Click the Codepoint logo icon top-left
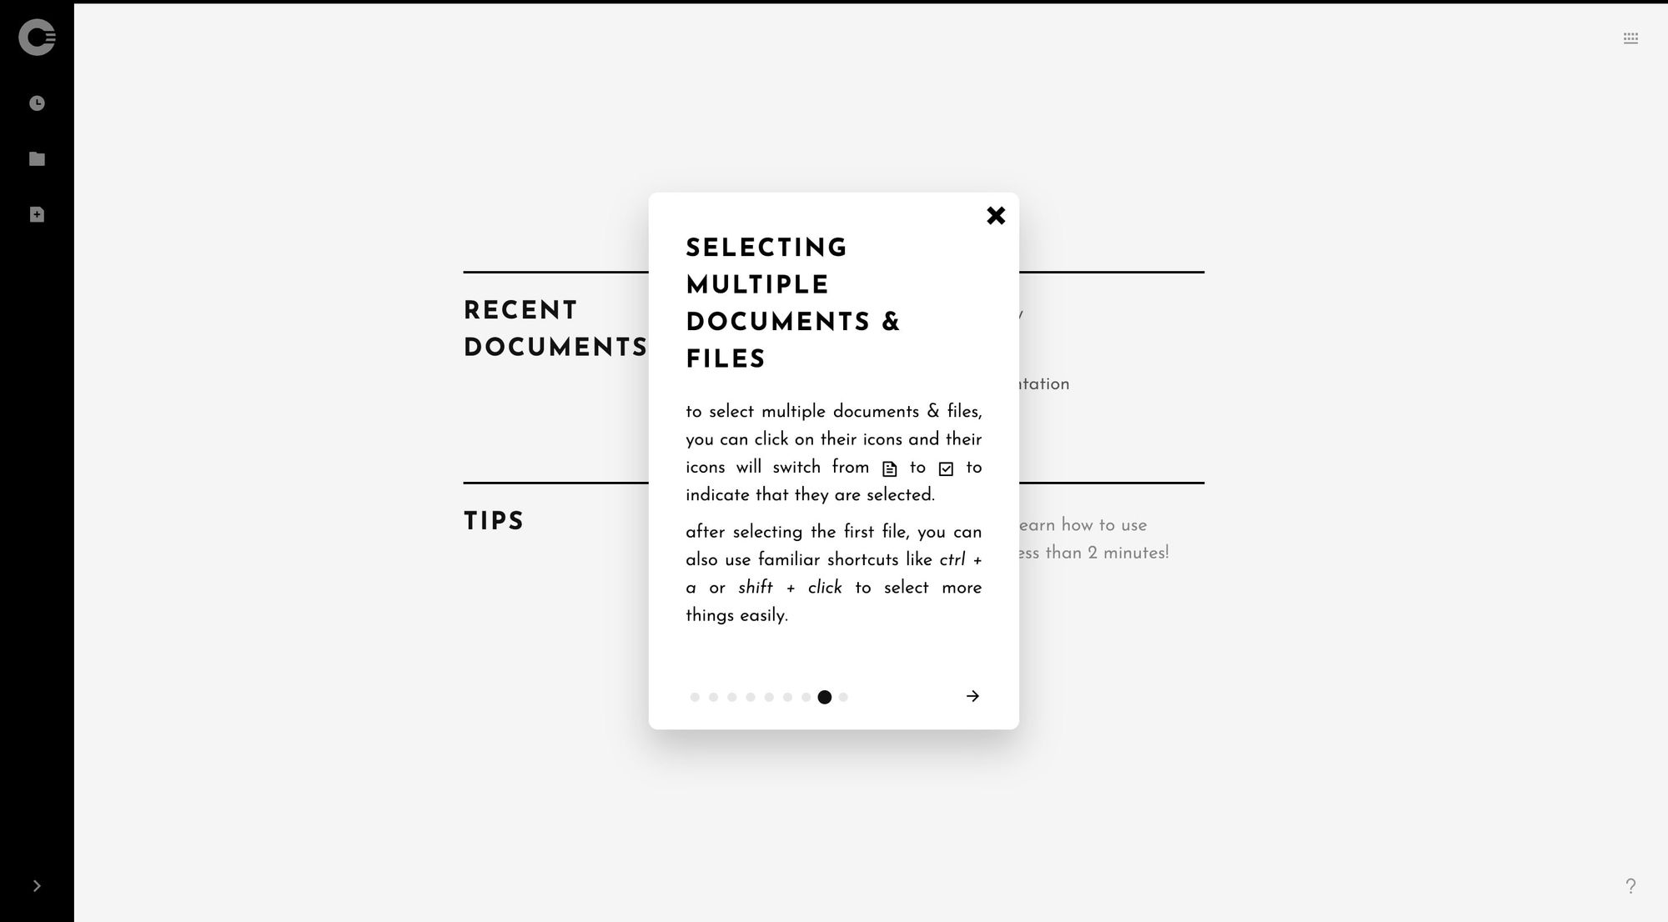Viewport: 1668px width, 922px height. pyautogui.click(x=37, y=38)
